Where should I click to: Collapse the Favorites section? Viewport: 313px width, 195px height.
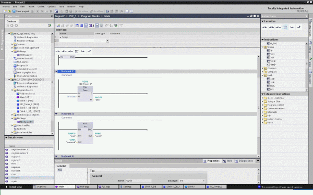pos(263,21)
